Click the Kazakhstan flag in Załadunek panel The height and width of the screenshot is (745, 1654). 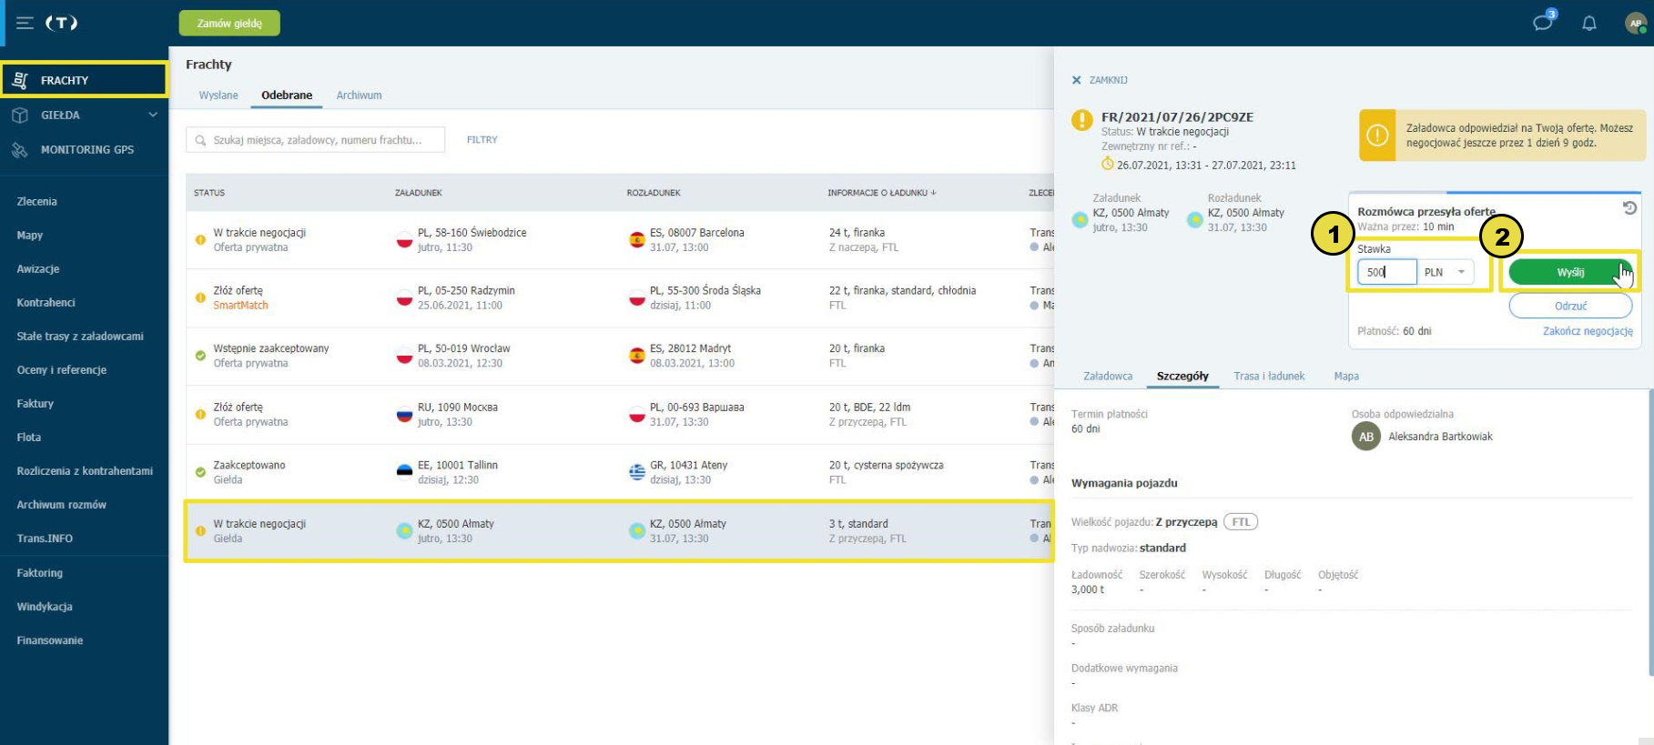coord(1081,220)
